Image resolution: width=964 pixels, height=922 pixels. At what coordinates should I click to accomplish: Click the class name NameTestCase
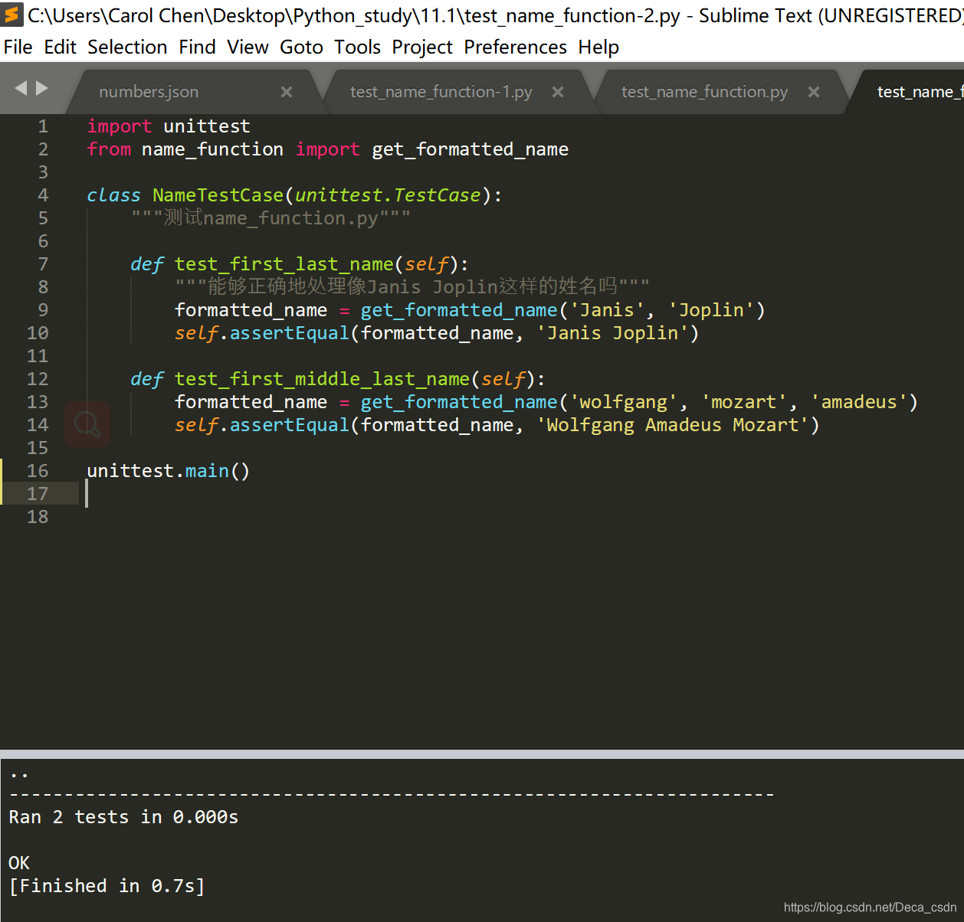click(x=218, y=195)
